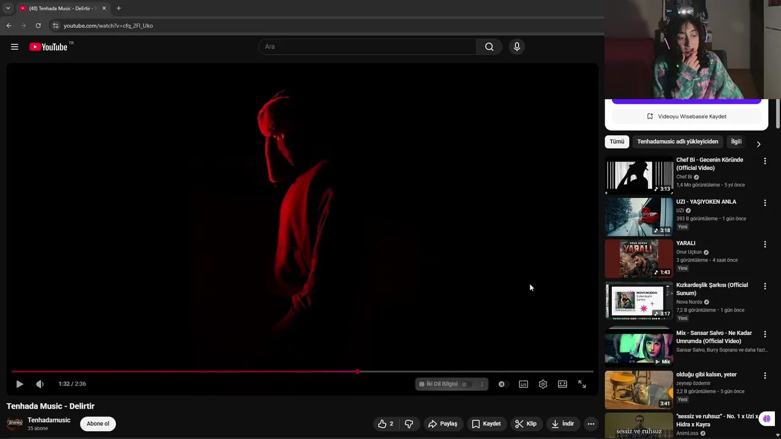
Task: Open options for Kızkardeşlik Şarkısı video
Action: 765,286
